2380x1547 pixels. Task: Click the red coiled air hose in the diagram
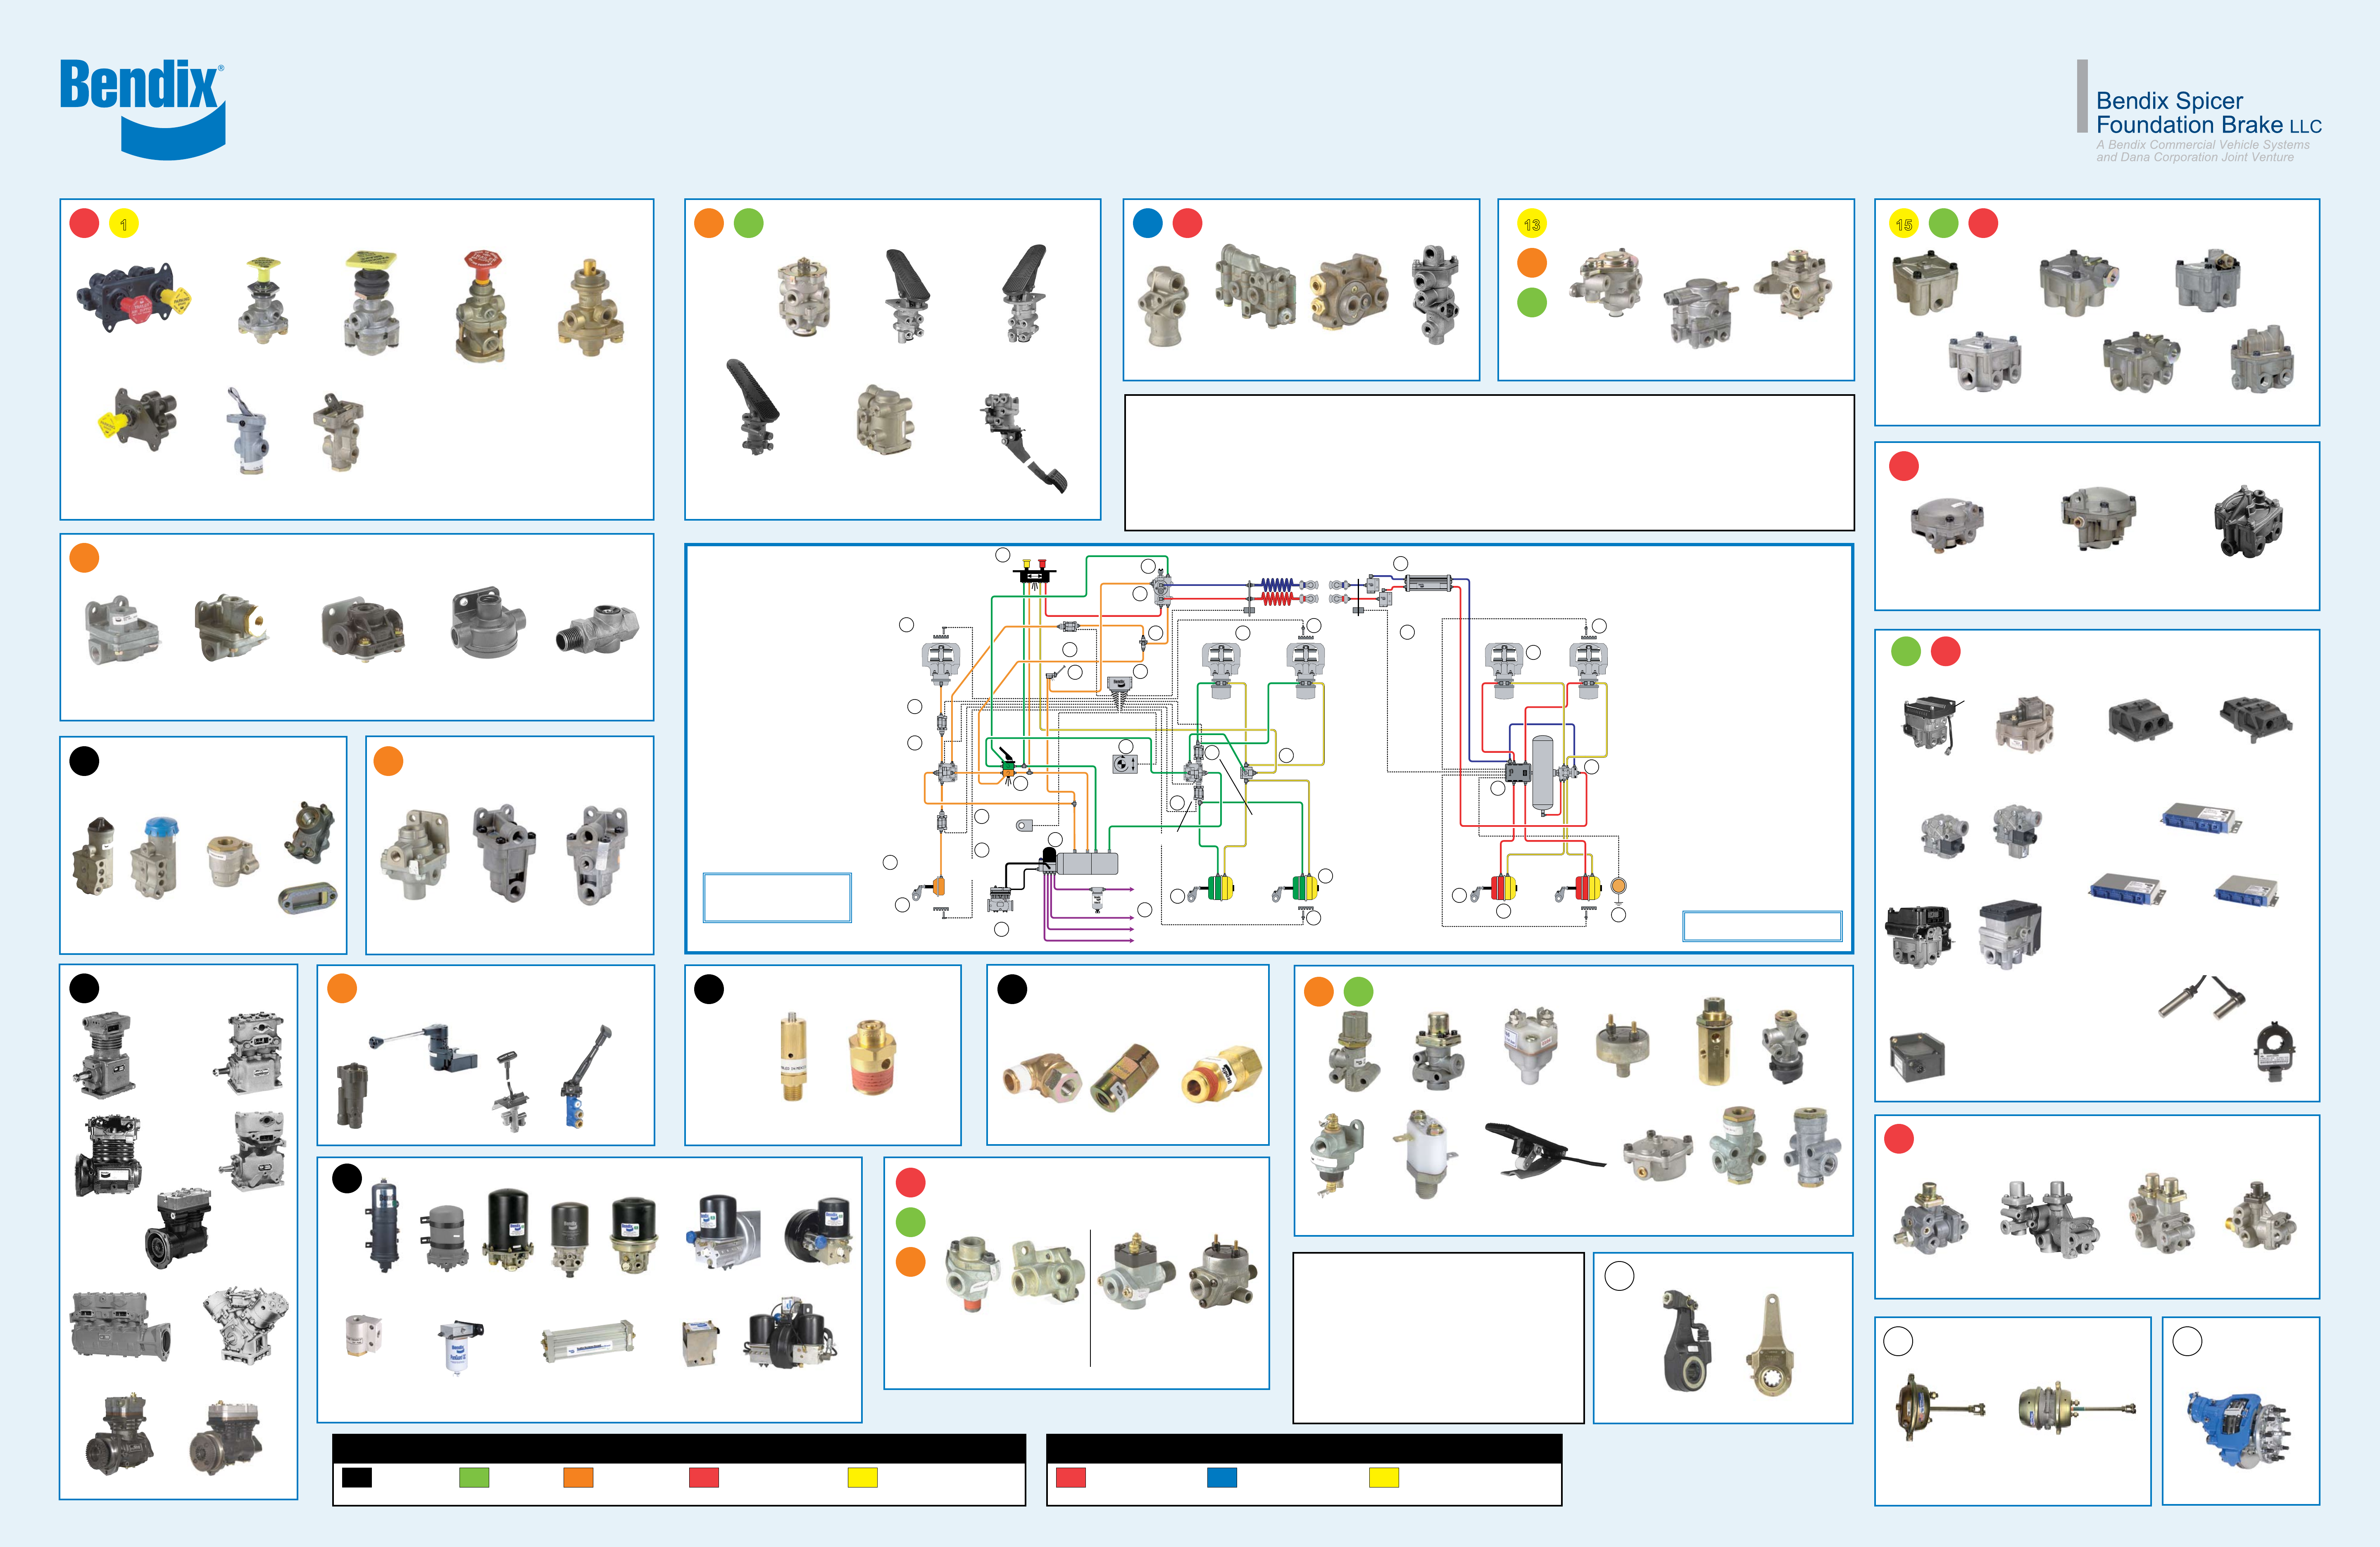pyautogui.click(x=1278, y=599)
